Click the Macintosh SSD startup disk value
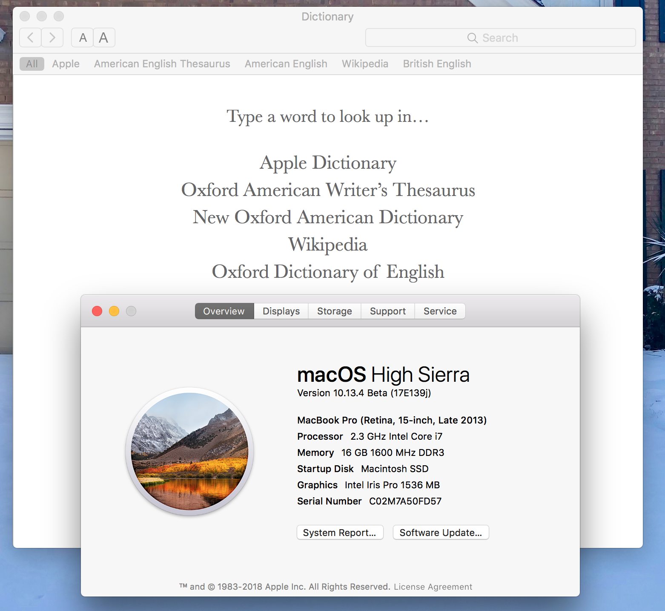The height and width of the screenshot is (611, 665). point(395,469)
